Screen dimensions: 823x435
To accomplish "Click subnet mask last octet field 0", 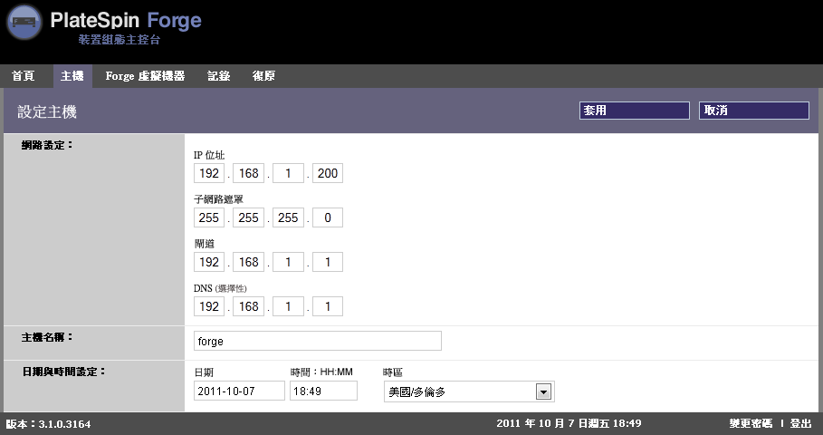I will (328, 217).
